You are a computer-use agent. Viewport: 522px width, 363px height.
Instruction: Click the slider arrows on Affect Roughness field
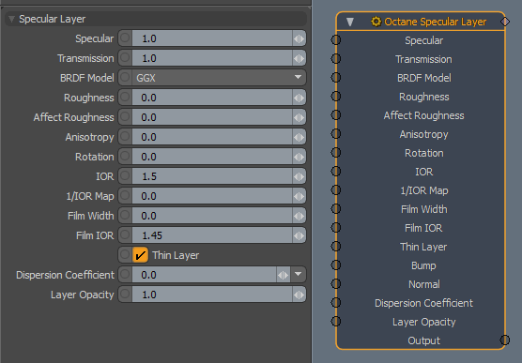coord(299,117)
